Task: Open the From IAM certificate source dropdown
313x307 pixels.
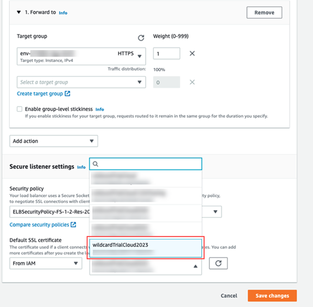Action: pyautogui.click(x=46, y=263)
